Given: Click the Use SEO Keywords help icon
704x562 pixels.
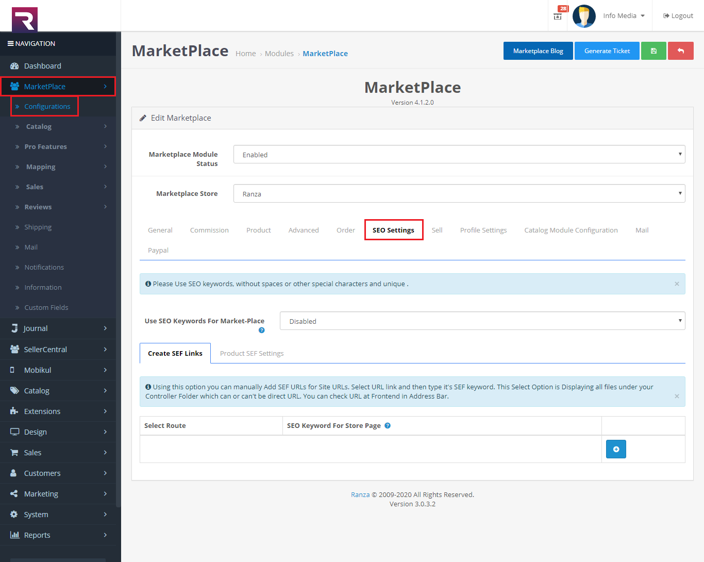Looking at the screenshot, I should coord(261,330).
